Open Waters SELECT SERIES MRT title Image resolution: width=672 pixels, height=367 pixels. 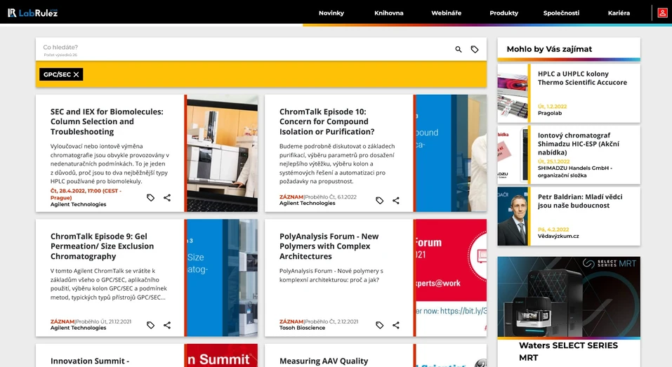568,351
